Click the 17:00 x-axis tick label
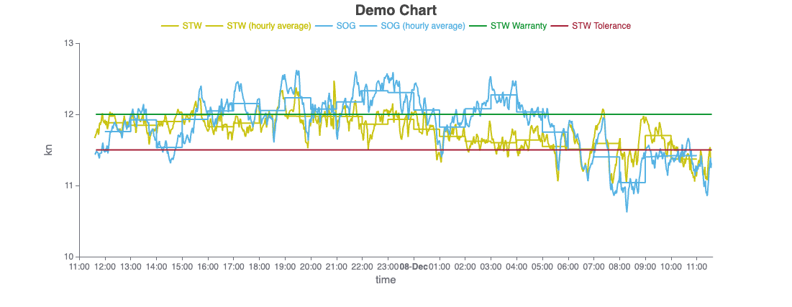The image size is (792, 307). (x=234, y=265)
